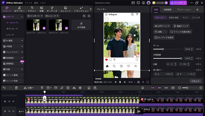
Task: Click the 垂直フリップ button
Action: point(181,26)
